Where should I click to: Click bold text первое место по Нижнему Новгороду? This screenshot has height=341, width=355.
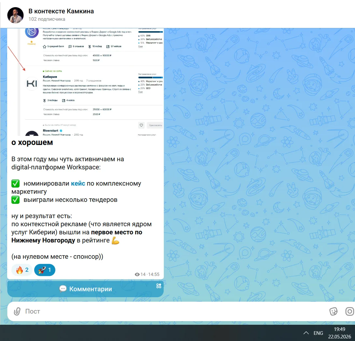(77, 236)
